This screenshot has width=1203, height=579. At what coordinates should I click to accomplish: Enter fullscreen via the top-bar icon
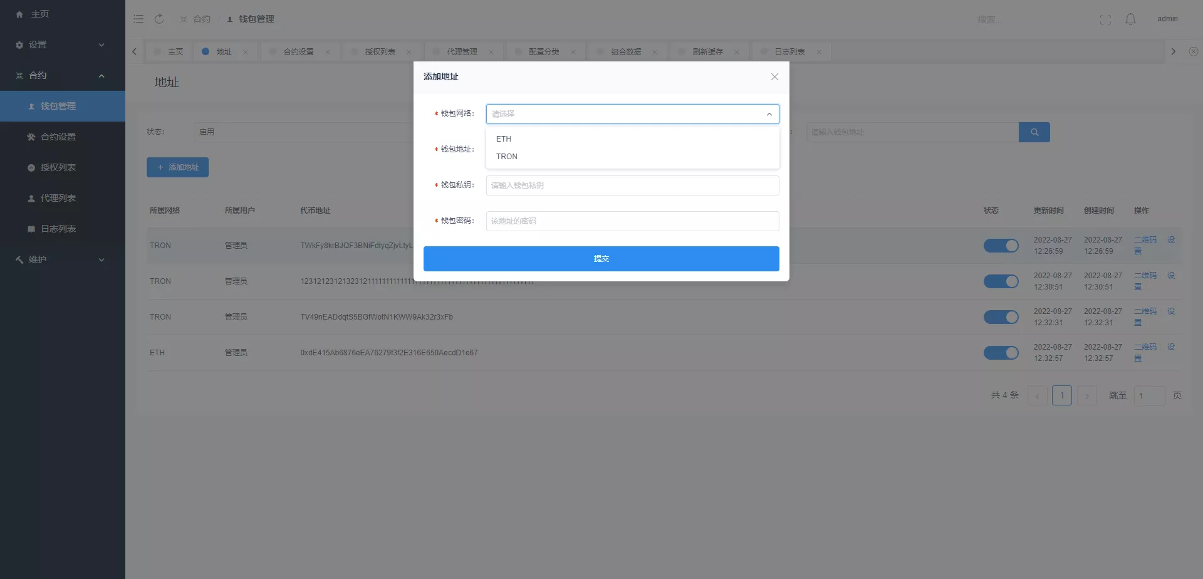coord(1105,19)
